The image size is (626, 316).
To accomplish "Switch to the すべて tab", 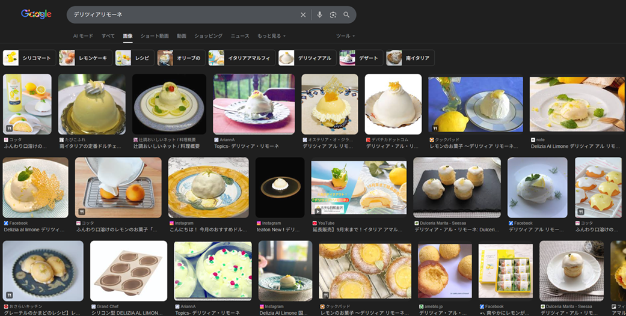I will pos(108,36).
